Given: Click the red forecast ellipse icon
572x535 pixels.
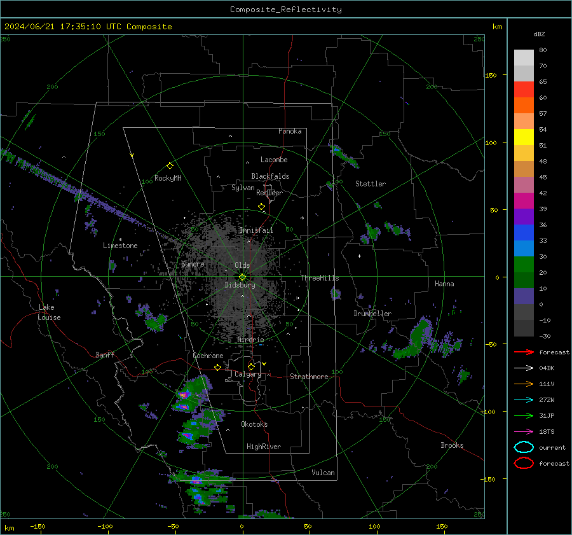Looking at the screenshot, I should click(x=524, y=463).
